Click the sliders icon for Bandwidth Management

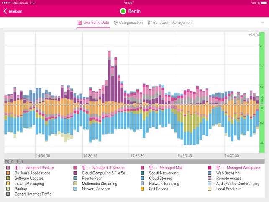[150, 23]
